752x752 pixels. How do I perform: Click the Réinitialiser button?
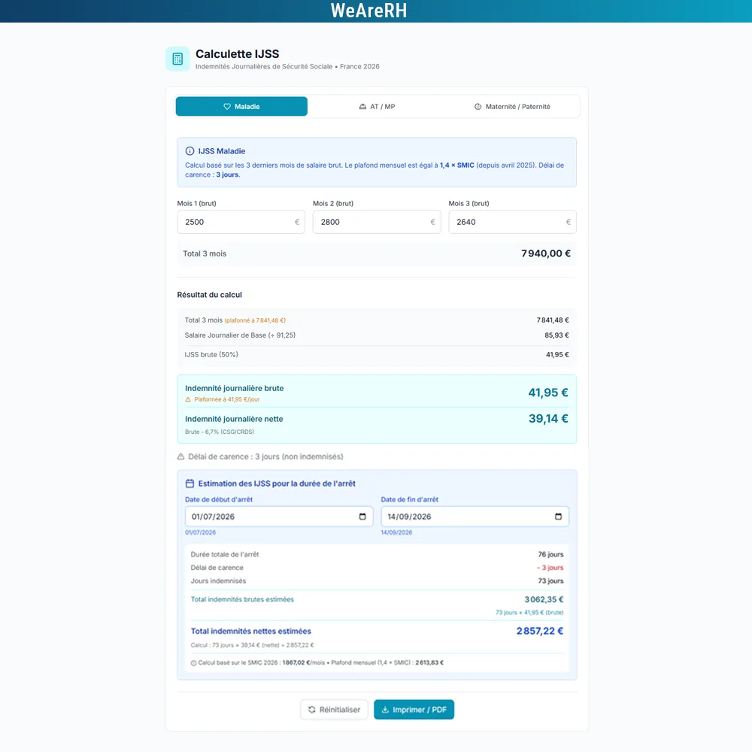click(335, 710)
